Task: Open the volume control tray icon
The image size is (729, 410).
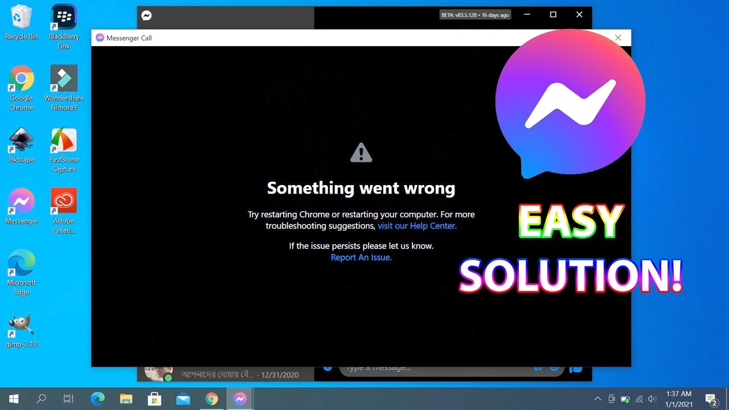Action: tap(653, 399)
